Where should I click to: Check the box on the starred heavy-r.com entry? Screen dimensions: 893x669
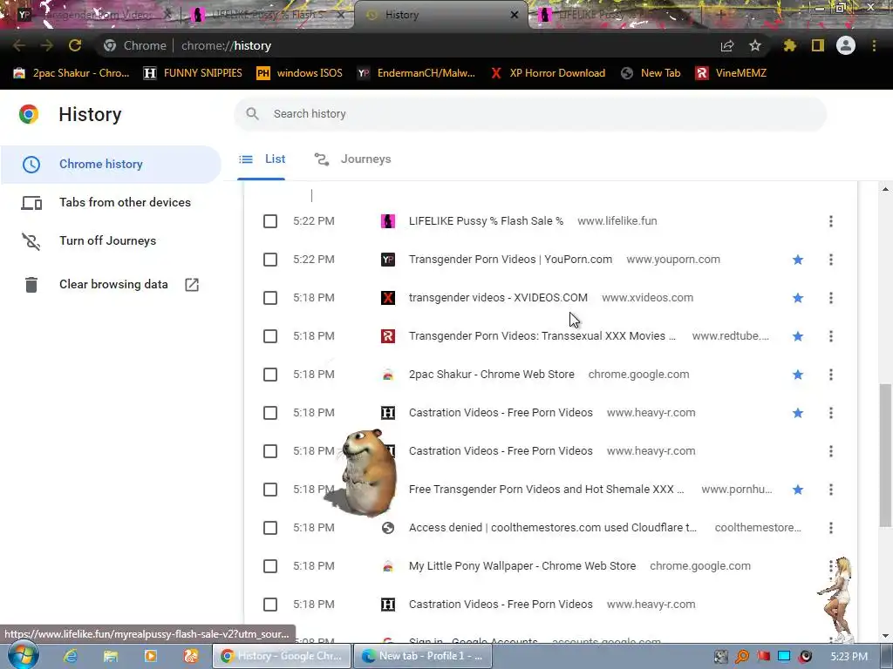point(270,412)
